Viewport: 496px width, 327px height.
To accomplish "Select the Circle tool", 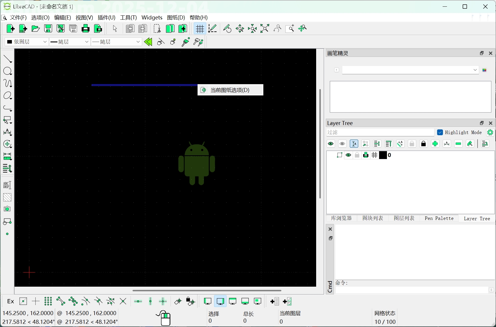I will [x=8, y=71].
